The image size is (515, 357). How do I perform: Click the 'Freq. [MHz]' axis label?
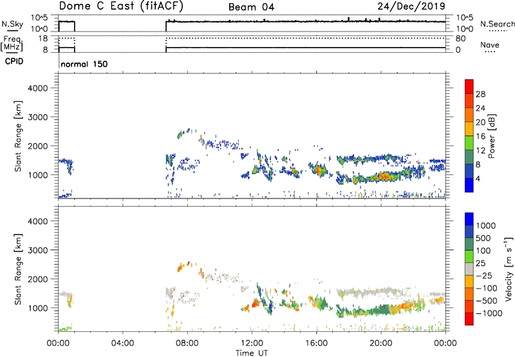click(12, 43)
